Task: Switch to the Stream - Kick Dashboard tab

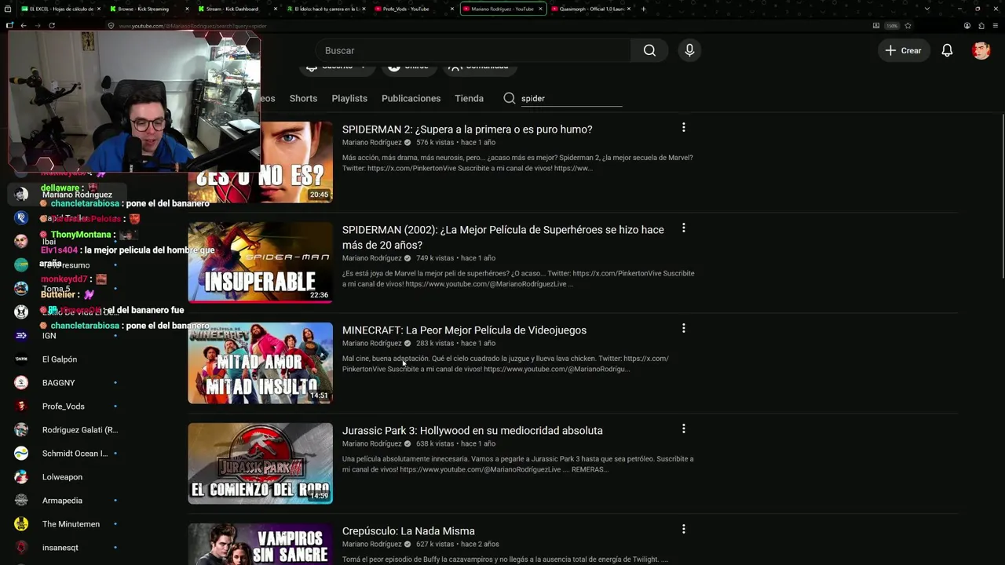Action: pos(237,9)
